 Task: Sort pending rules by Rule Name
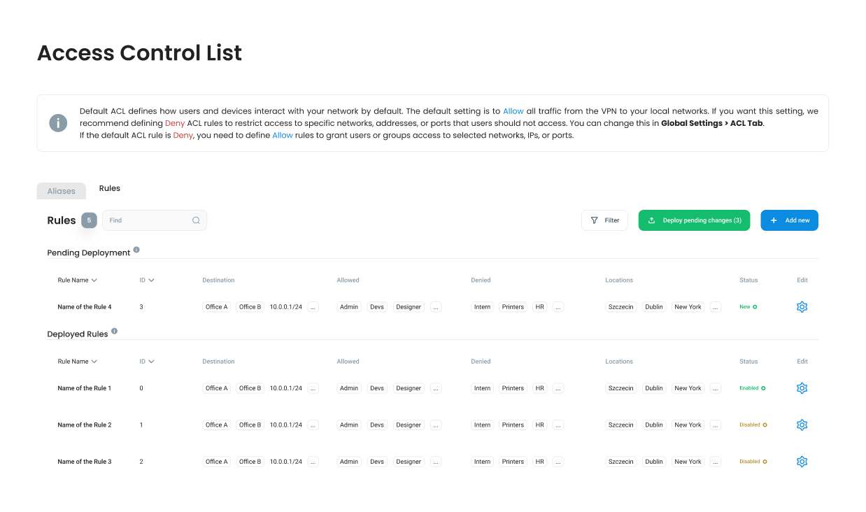77,280
